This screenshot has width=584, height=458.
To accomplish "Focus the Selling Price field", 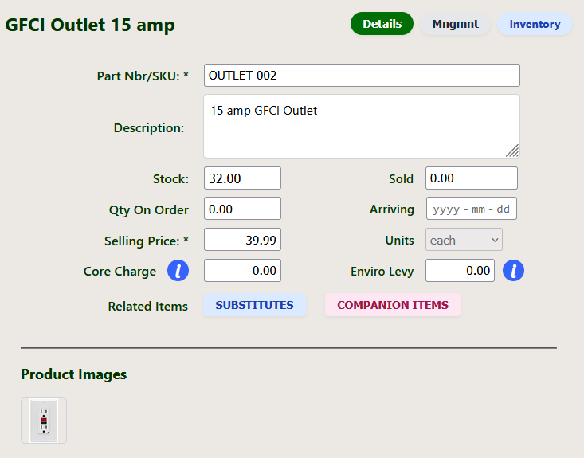I will coord(242,240).
